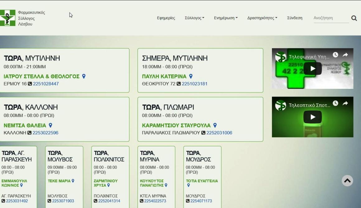Click the ΤΩΡΑ, ΜΥΤΙΛΗΝΗ heading

[x=32, y=58]
